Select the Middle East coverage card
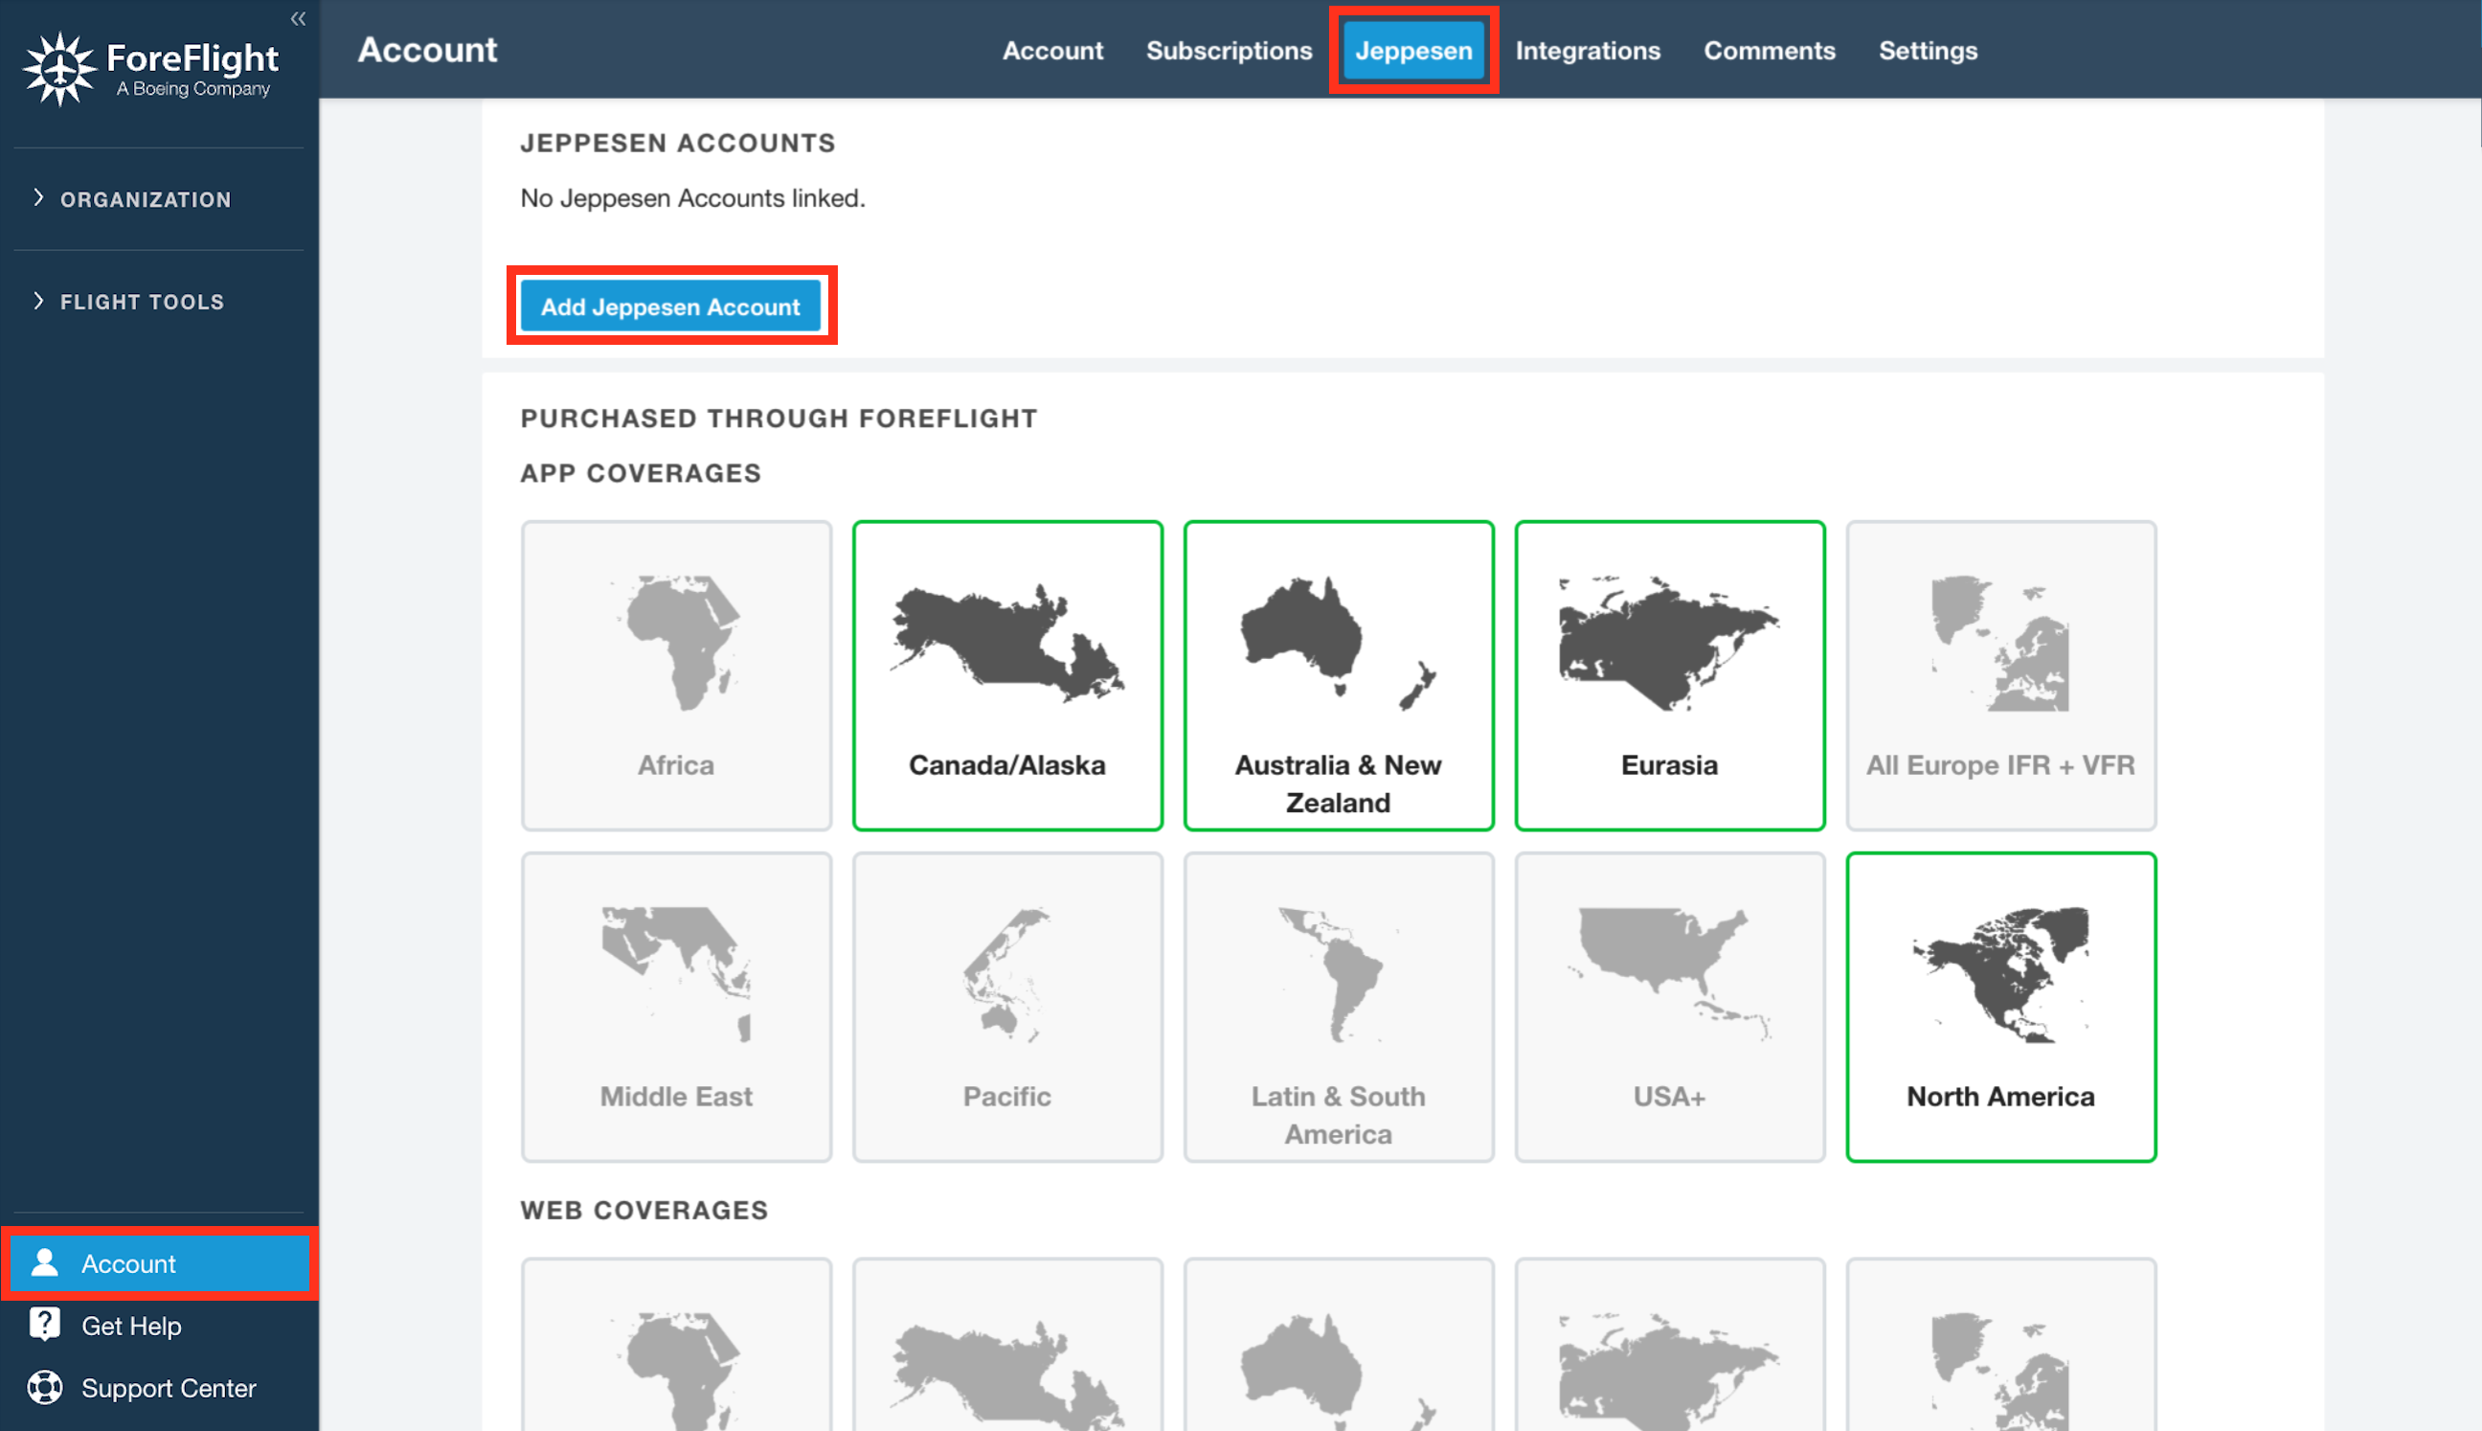This screenshot has height=1431, width=2482. 676,1007
